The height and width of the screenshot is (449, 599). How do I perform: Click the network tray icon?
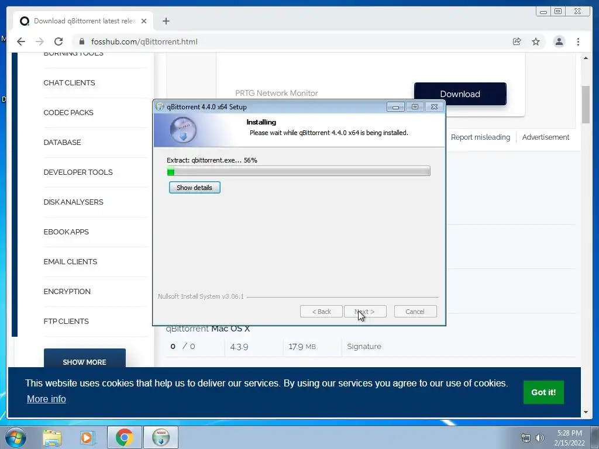click(x=526, y=438)
